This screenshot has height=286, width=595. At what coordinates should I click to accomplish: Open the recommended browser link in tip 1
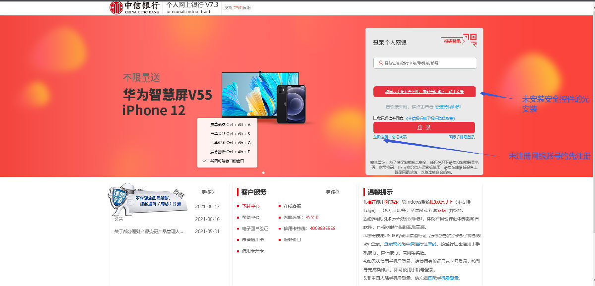coord(382,202)
